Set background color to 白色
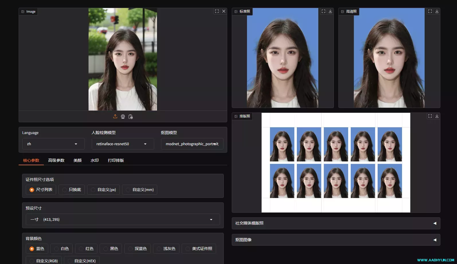Image resolution: width=457 pixels, height=264 pixels. (62, 249)
